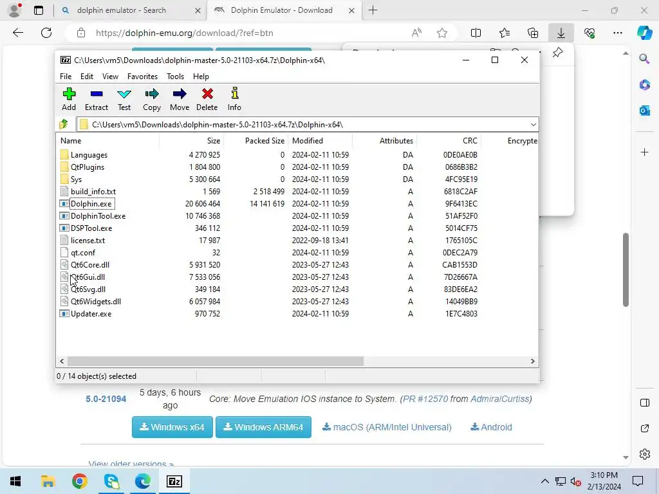Select license.txt file

click(x=88, y=241)
